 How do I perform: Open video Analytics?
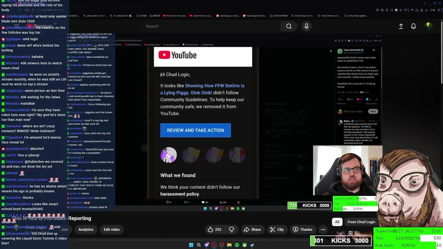86,229
